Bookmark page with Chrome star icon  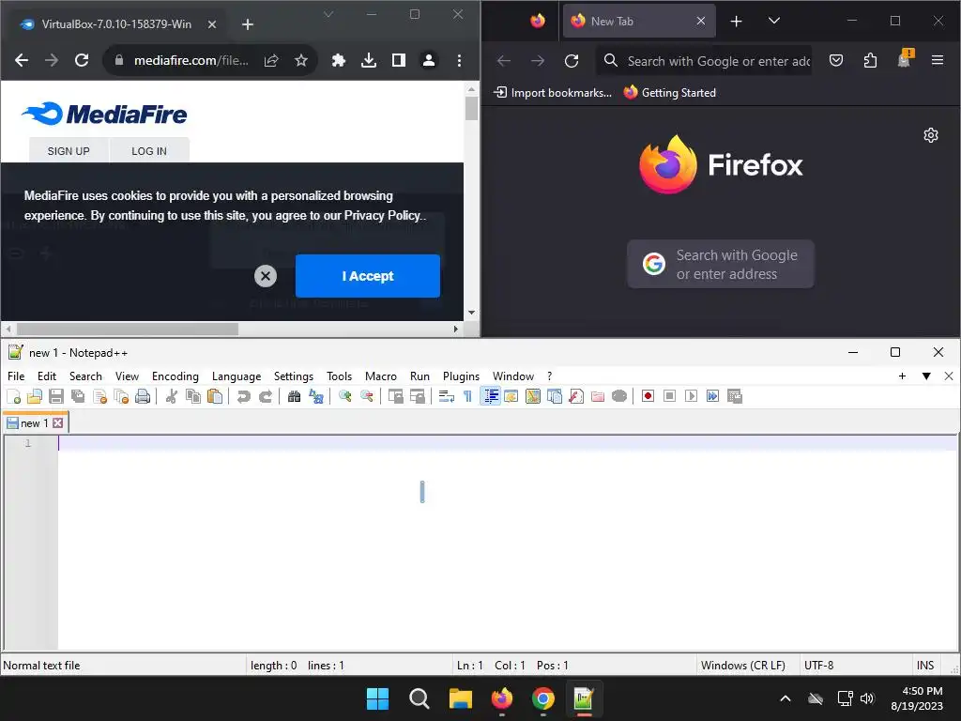click(301, 60)
